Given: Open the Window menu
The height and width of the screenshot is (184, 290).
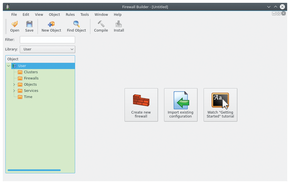Looking at the screenshot, I should pyautogui.click(x=101, y=14).
